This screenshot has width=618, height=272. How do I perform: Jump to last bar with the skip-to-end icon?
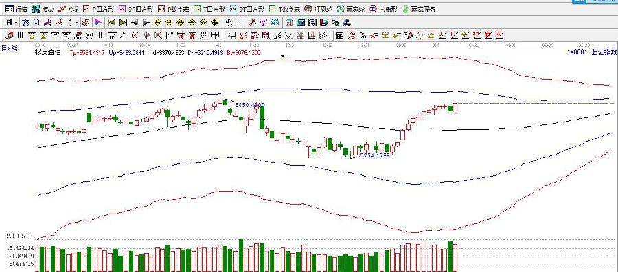124,23
